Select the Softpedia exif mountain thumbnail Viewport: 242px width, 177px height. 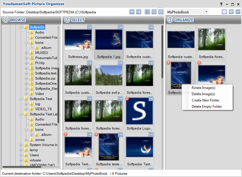coord(109,75)
